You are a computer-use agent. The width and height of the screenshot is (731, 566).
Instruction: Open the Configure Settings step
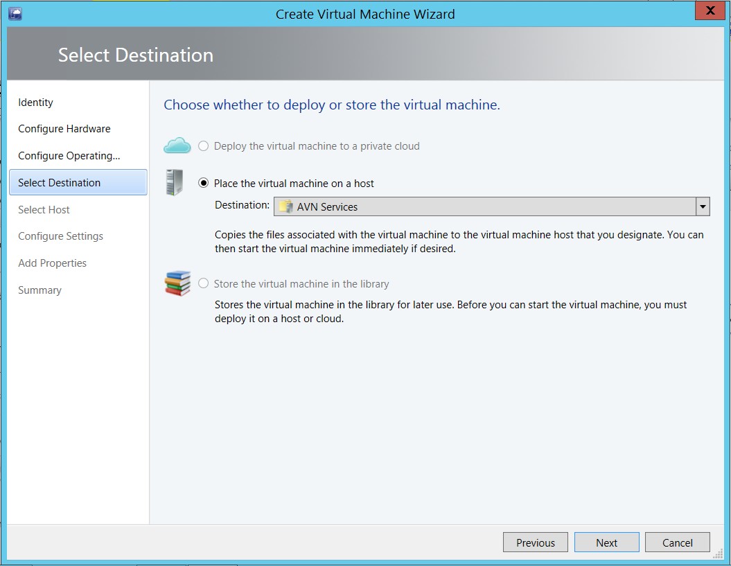tap(60, 236)
